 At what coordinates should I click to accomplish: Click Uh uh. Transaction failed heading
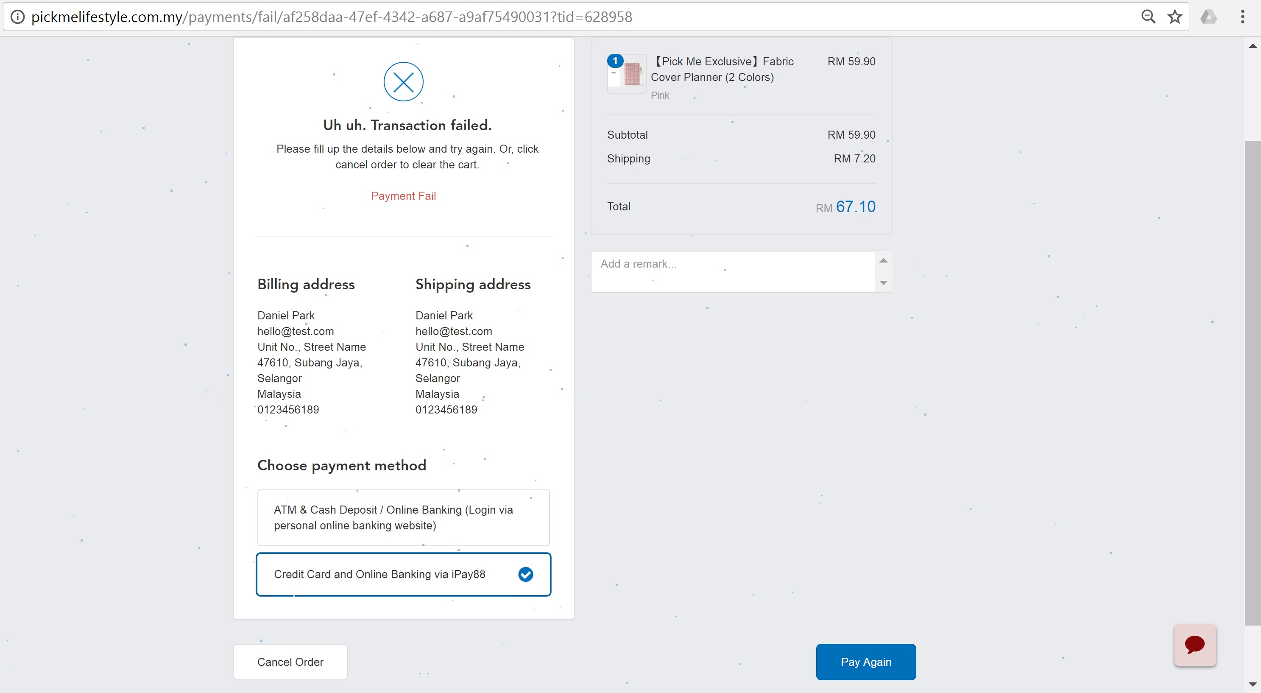[407, 126]
